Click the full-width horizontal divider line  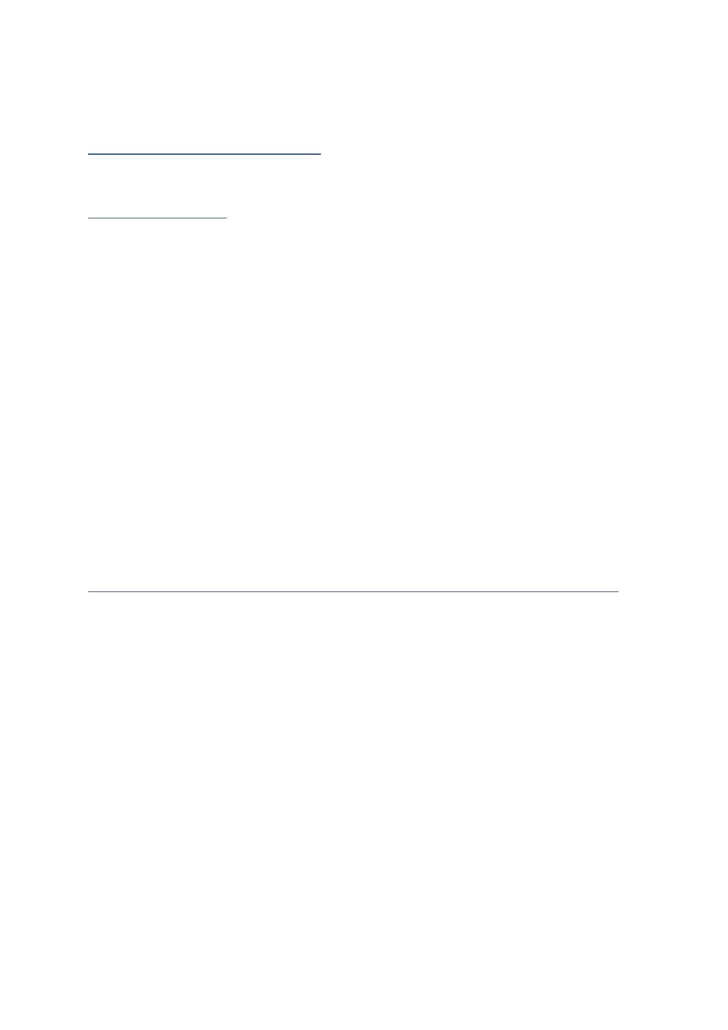[353, 591]
